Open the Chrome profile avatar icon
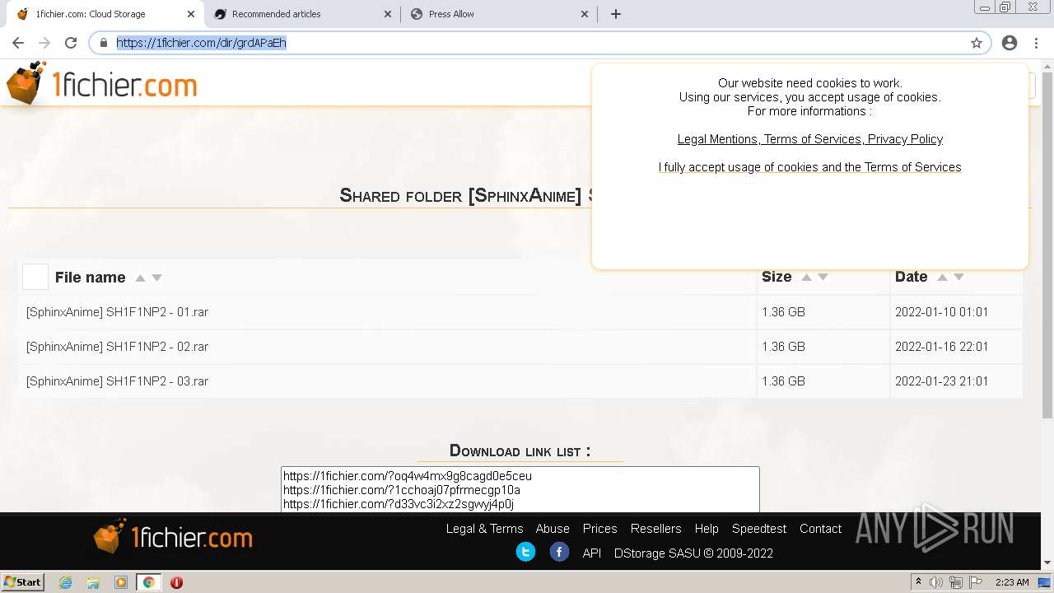1054x593 pixels. point(1010,43)
